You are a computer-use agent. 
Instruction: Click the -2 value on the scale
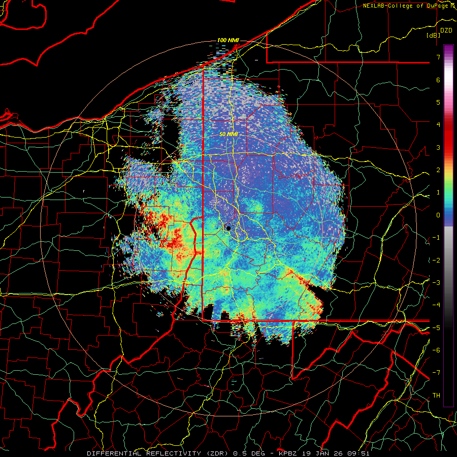click(436, 260)
